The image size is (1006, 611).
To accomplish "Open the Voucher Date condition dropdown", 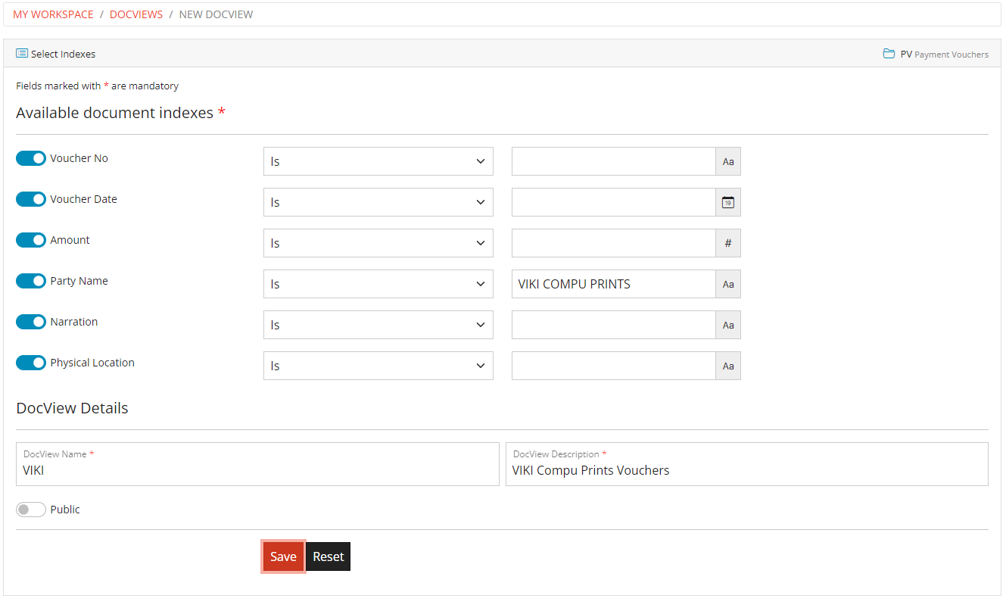I will [x=378, y=202].
